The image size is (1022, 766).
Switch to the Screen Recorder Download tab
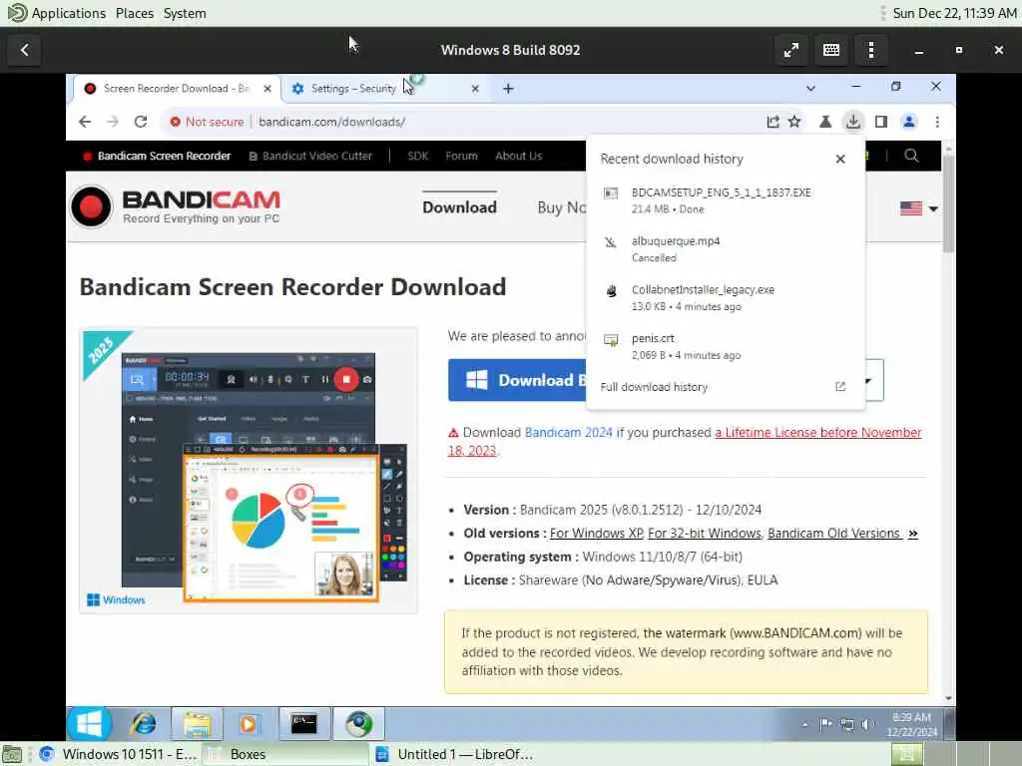click(176, 89)
